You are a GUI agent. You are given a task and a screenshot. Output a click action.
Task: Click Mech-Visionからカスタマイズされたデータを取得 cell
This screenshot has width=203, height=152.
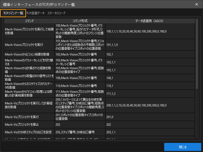(29, 85)
